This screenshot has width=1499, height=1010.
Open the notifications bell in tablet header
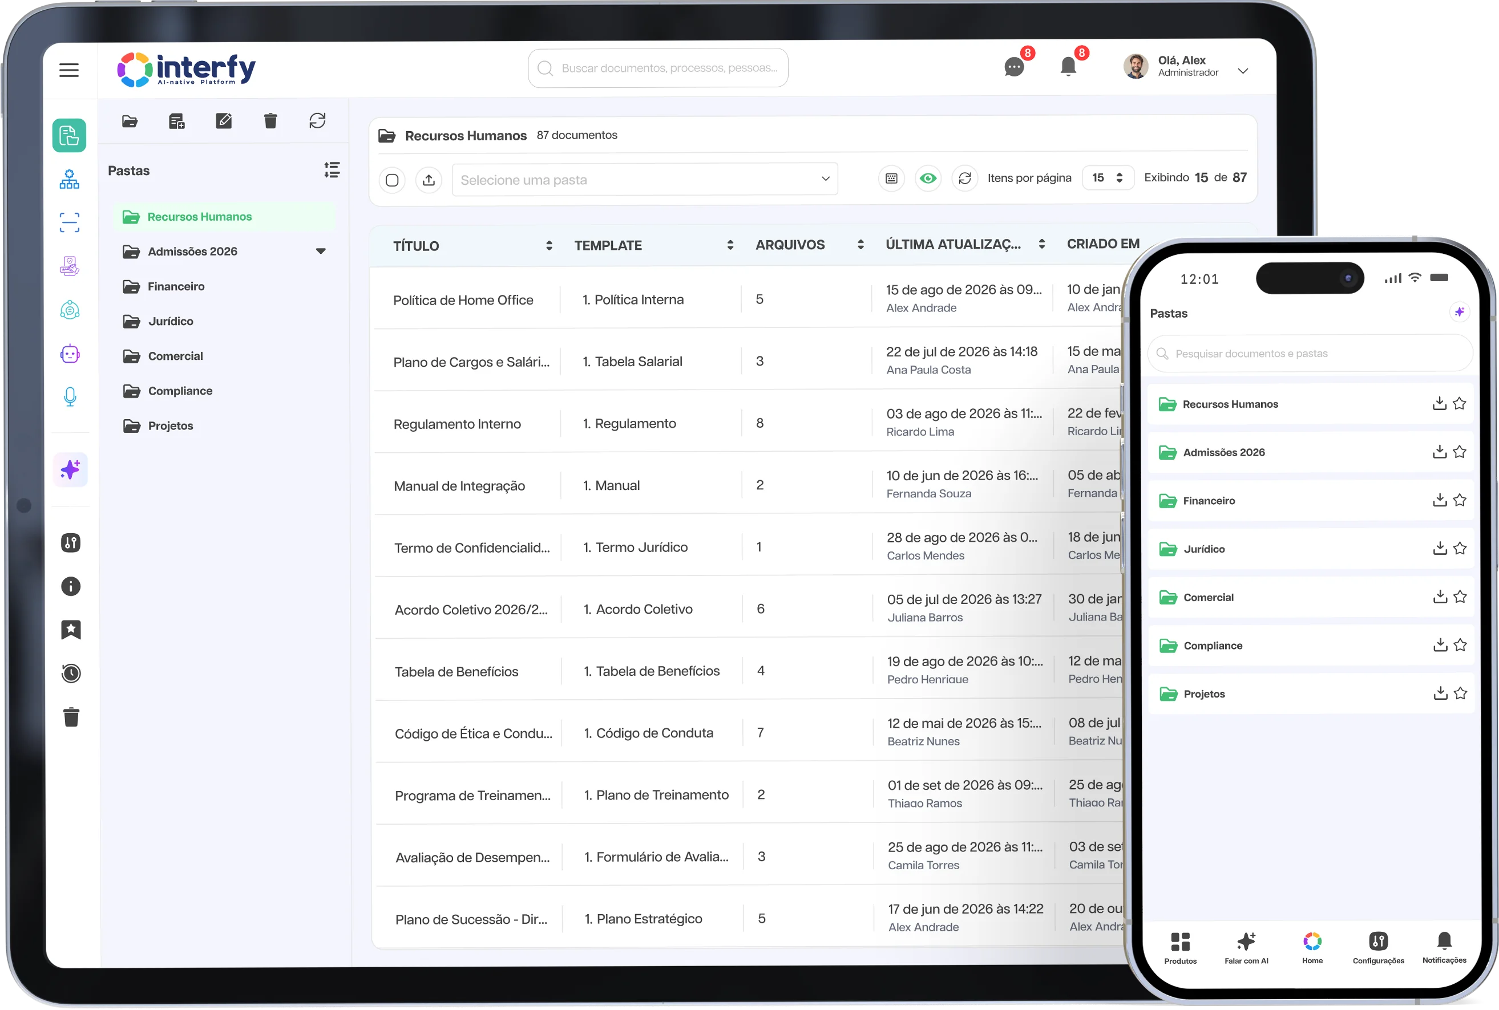click(1068, 66)
